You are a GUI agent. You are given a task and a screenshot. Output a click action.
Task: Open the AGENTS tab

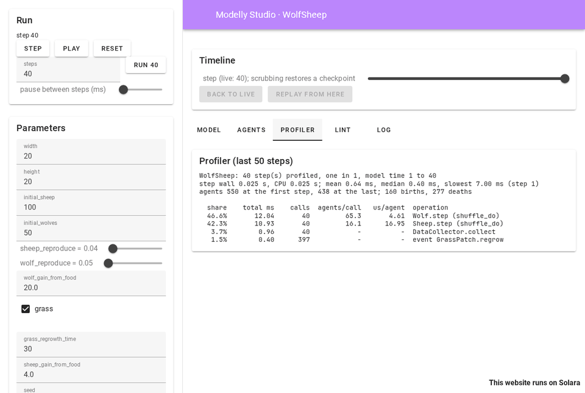[252, 130]
